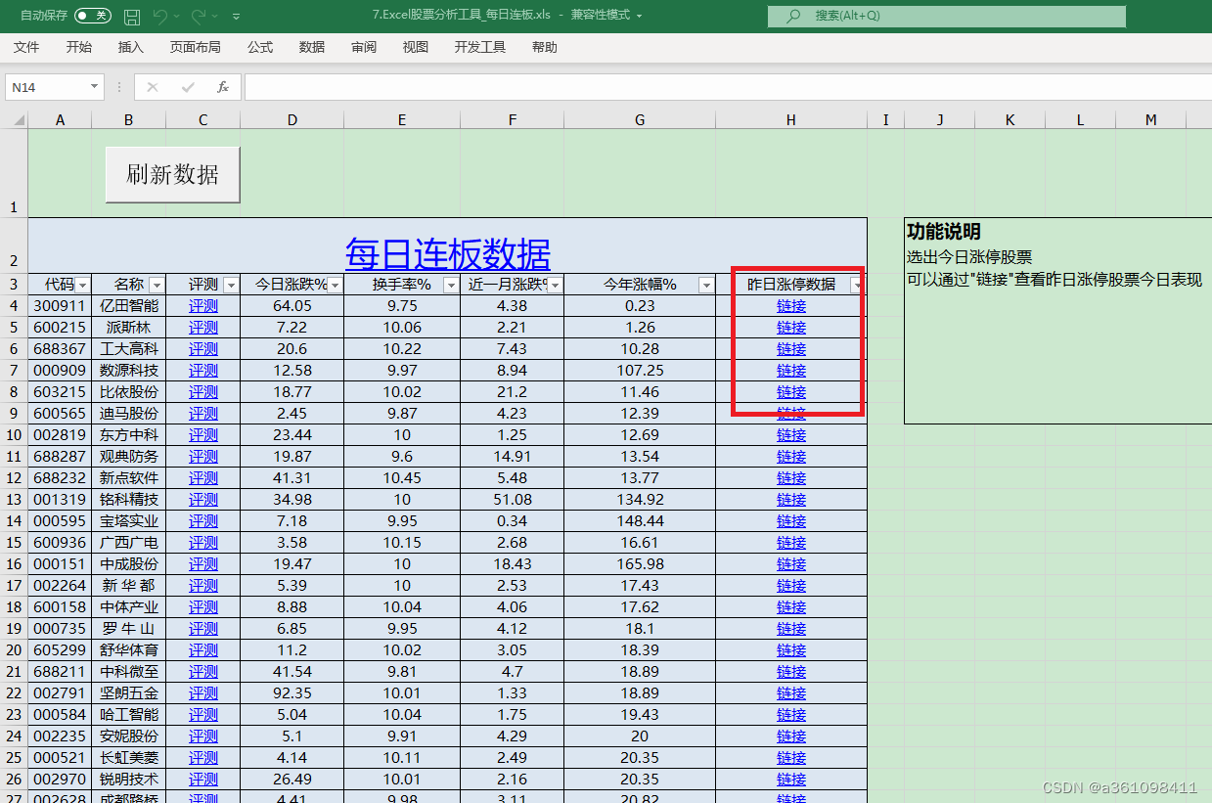Image resolution: width=1212 pixels, height=803 pixels.
Task: Open the 开始 ribbon tab
Action: point(79,47)
